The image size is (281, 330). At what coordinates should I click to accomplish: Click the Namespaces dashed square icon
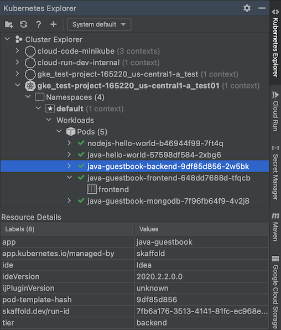[x=39, y=97]
